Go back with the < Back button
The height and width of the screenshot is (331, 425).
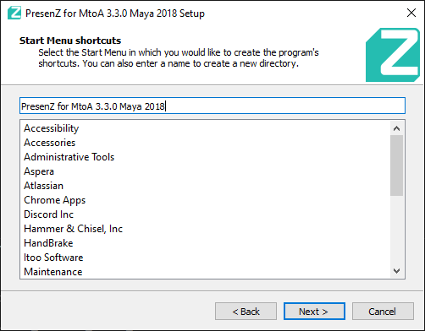(246, 312)
